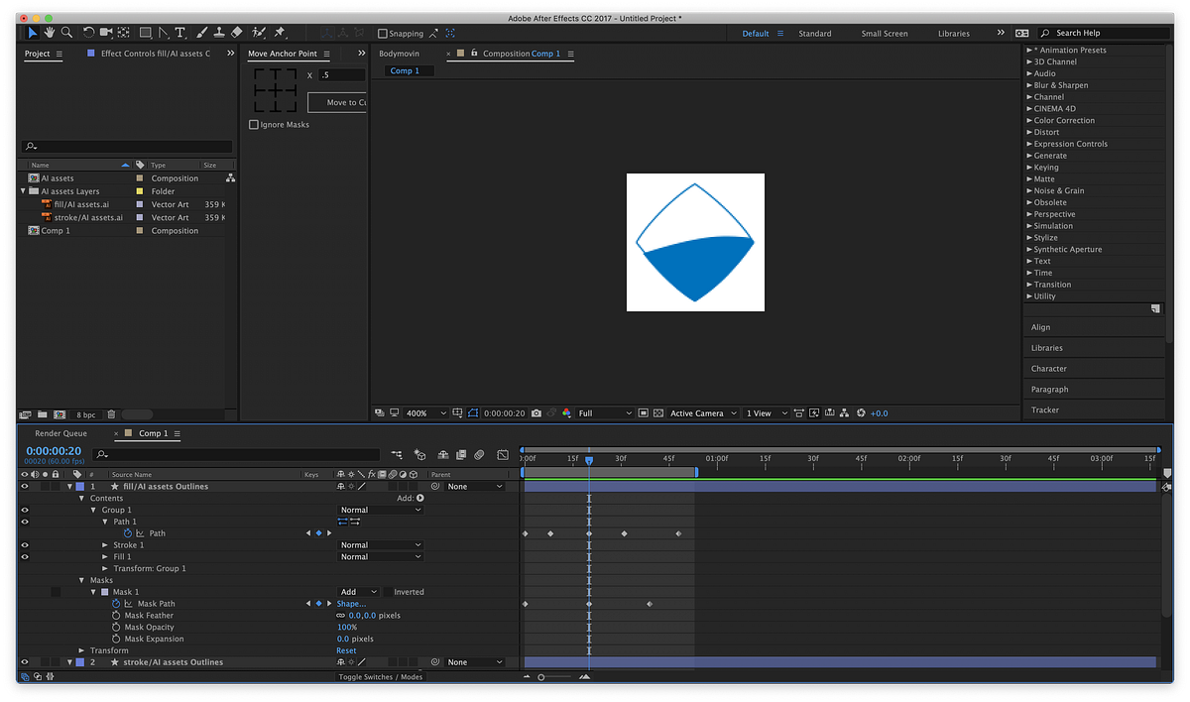Open the Active Camera dropdown

click(x=704, y=413)
